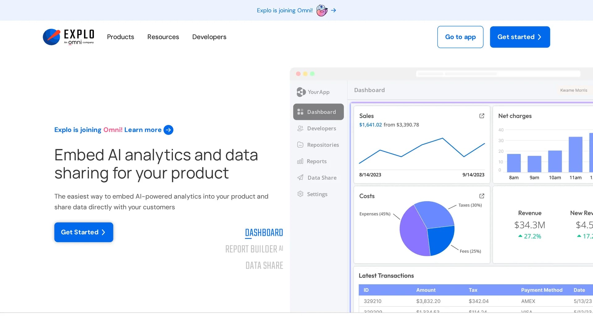
Task: Click the Settings sidebar item
Action: pyautogui.click(x=318, y=194)
